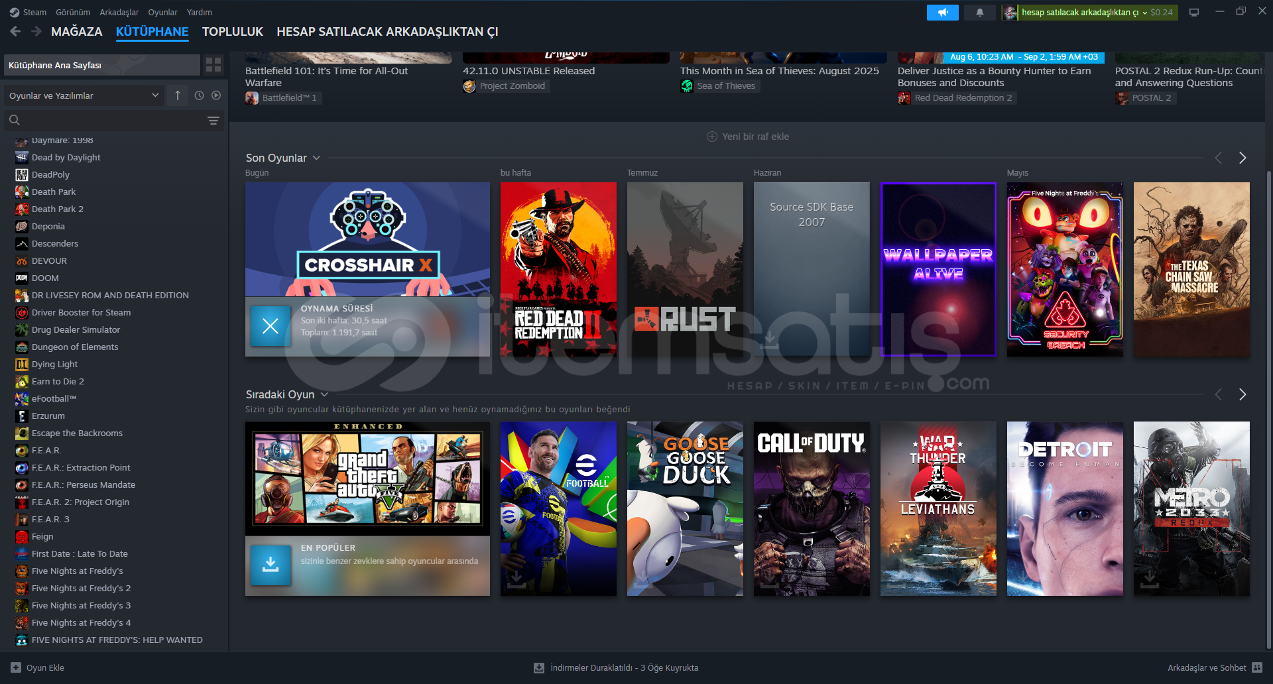1273x684 pixels.
Task: Open the Yardım menu
Action: pos(200,12)
